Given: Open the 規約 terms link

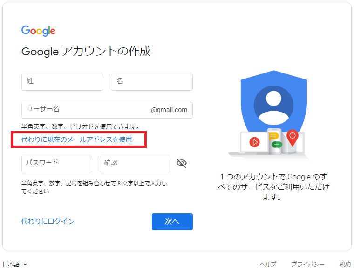Looking at the screenshot, I should pos(345,264).
